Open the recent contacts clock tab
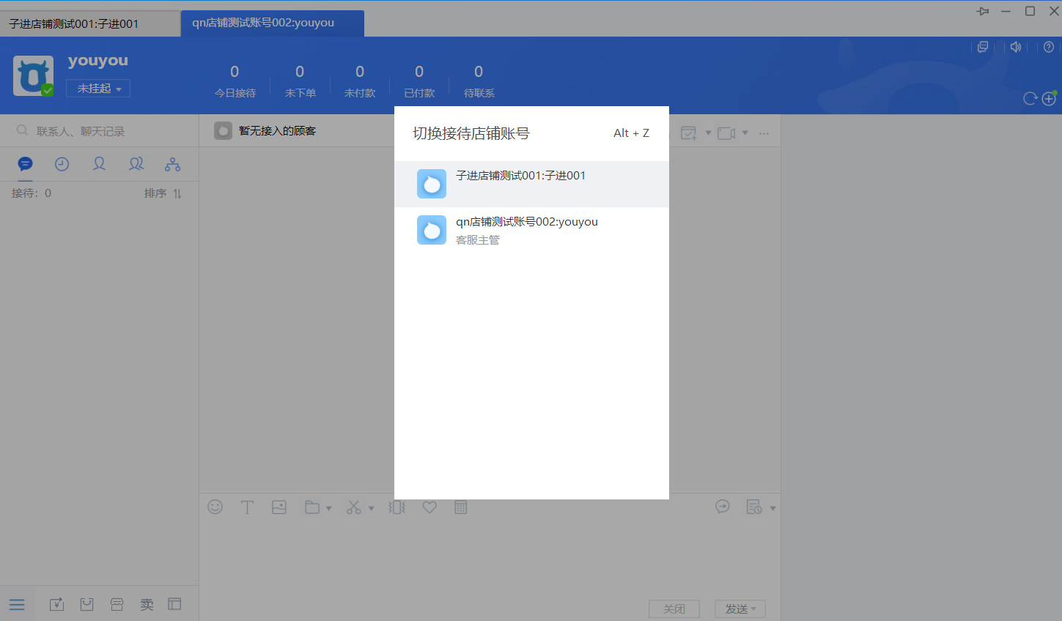Viewport: 1062px width, 621px height. click(x=62, y=164)
